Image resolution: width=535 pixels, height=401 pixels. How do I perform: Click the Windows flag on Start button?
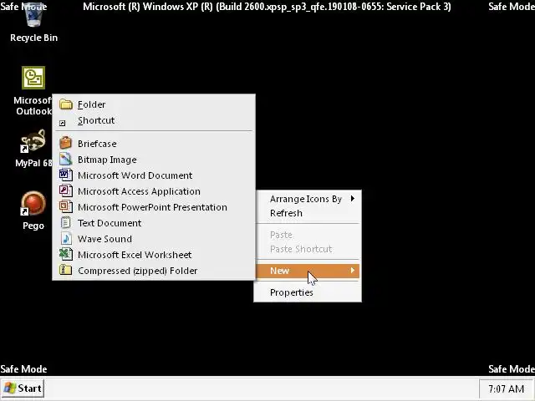pyautogui.click(x=10, y=388)
